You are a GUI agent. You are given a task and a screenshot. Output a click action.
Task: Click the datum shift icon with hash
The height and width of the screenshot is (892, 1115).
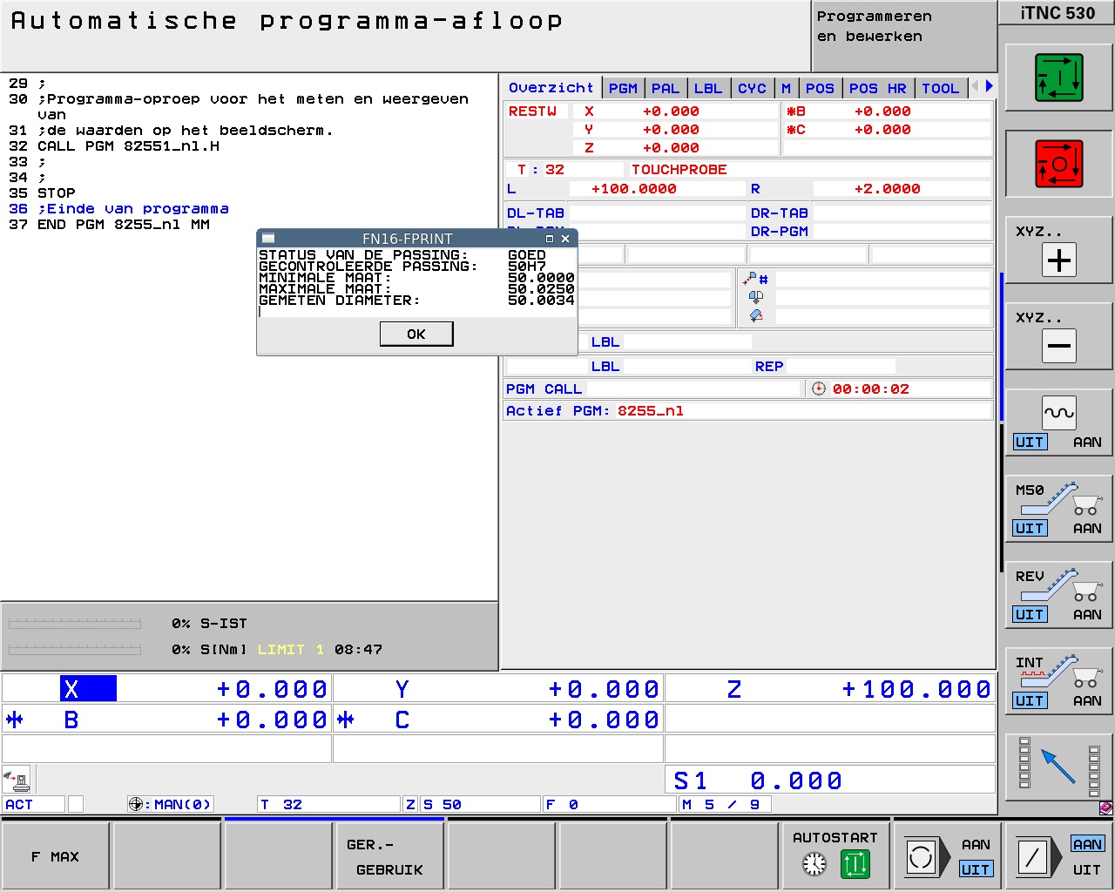coord(755,280)
